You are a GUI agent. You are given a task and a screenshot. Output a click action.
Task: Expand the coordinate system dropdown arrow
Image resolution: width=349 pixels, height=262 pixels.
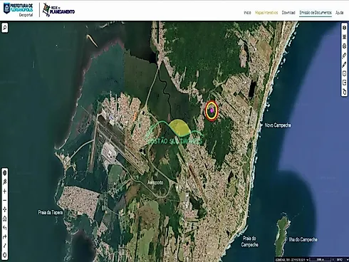(308, 260)
